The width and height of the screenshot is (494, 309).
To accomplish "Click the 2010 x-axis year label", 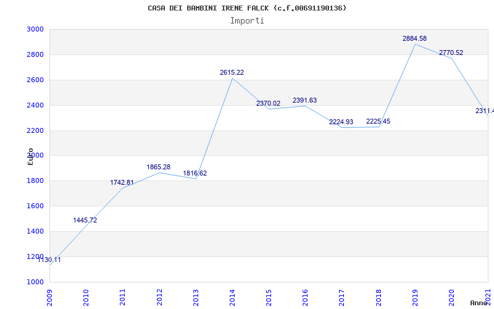I will 86,297.
